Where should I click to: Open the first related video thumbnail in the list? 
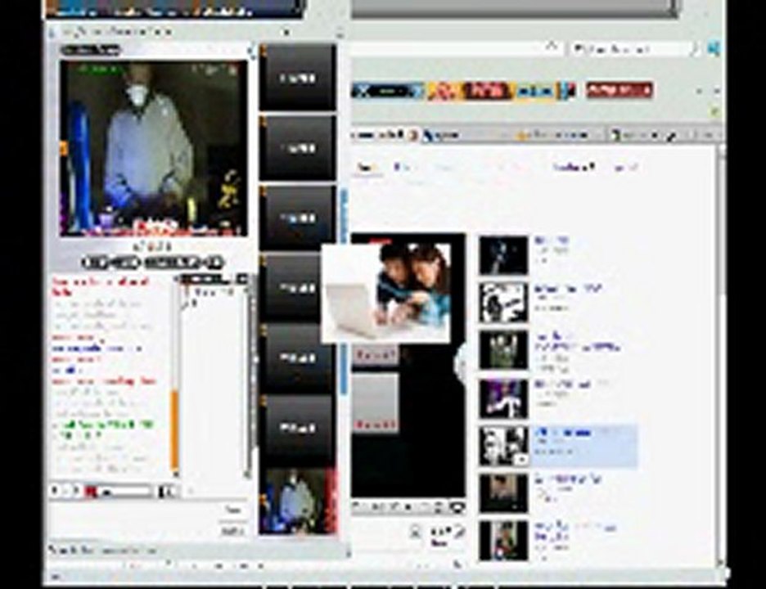(503, 255)
